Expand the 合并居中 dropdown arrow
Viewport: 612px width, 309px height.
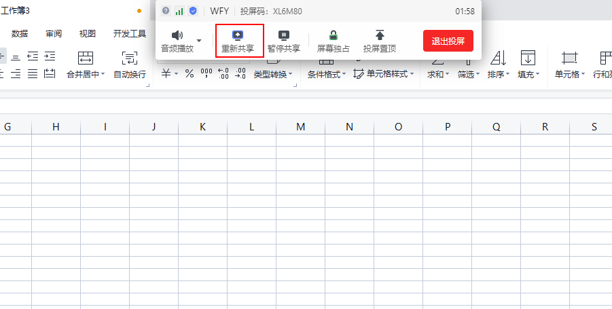pyautogui.click(x=103, y=74)
